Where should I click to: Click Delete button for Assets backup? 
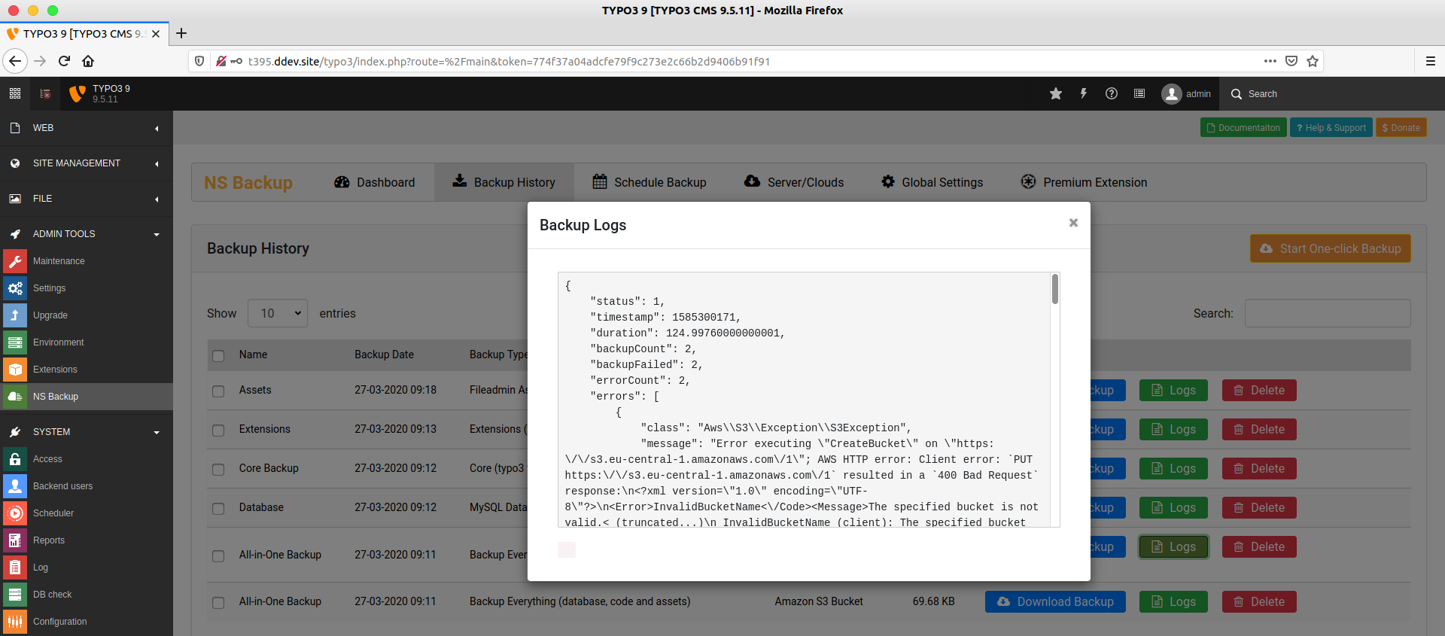pyautogui.click(x=1259, y=390)
